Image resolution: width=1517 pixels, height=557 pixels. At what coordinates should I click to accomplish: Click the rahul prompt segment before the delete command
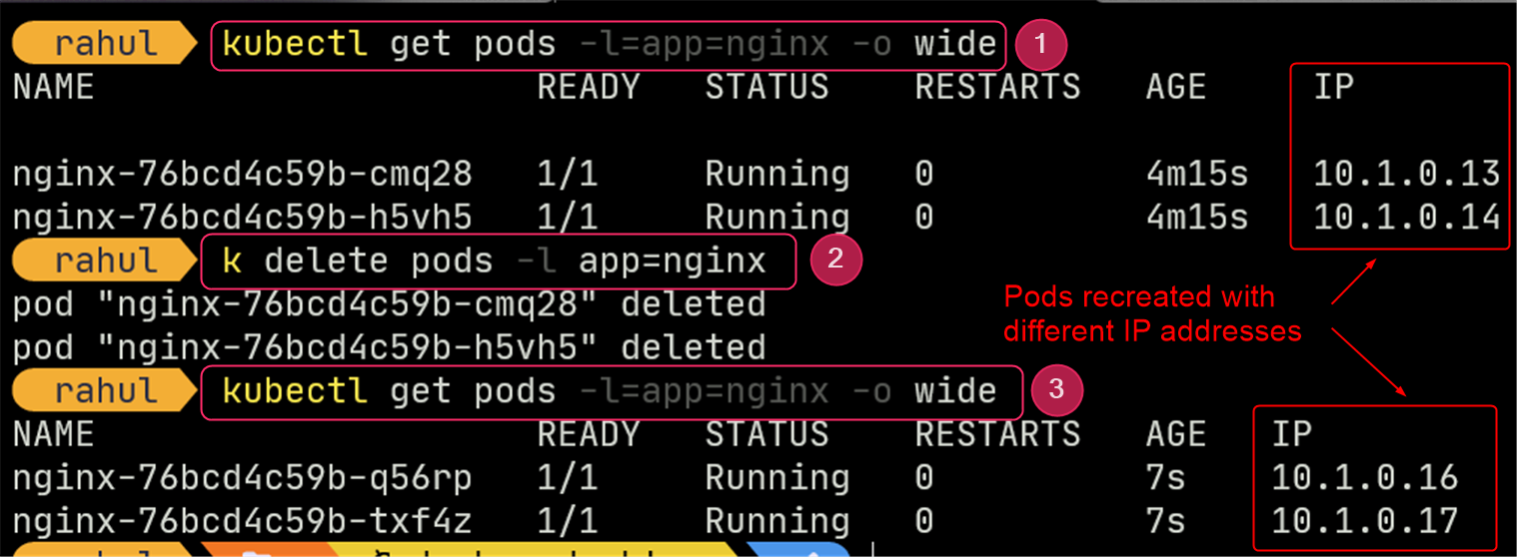coord(104,262)
